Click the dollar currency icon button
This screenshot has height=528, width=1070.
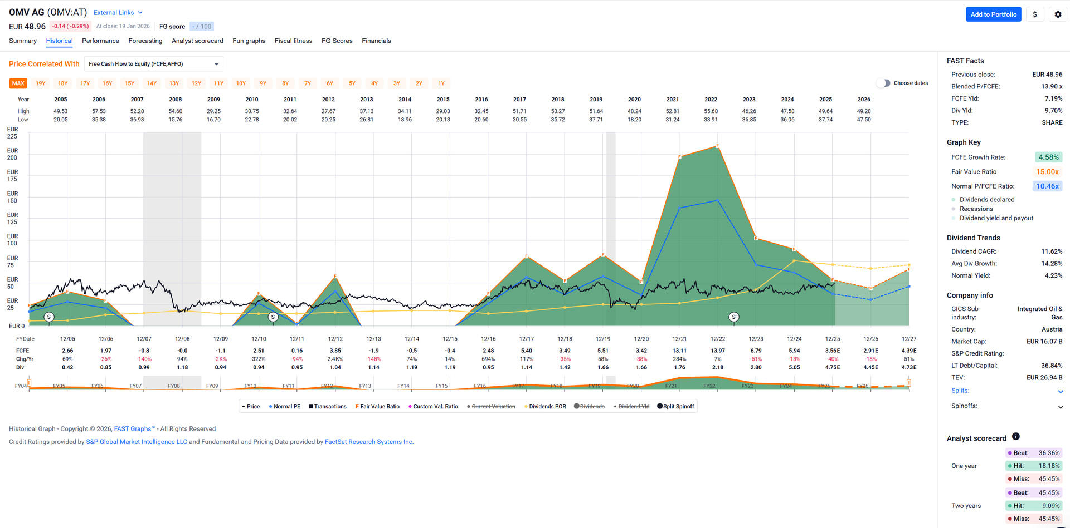[1035, 14]
